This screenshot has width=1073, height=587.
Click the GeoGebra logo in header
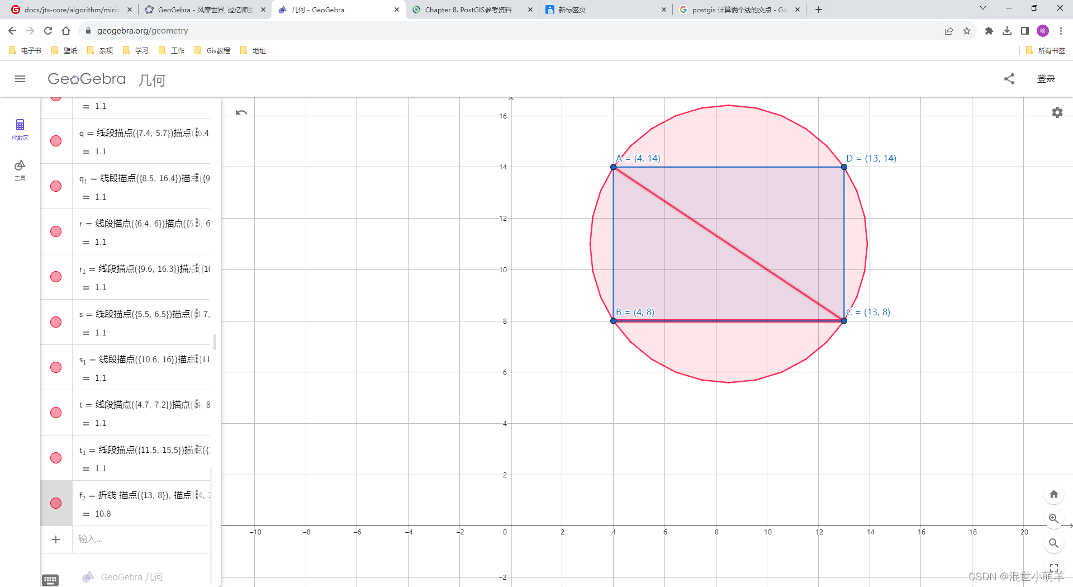(x=87, y=79)
